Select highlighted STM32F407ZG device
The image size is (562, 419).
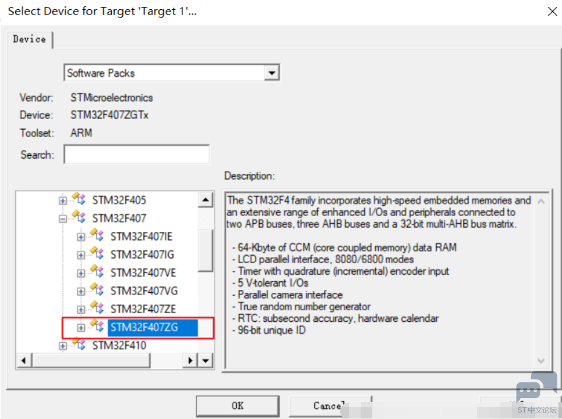(152, 327)
